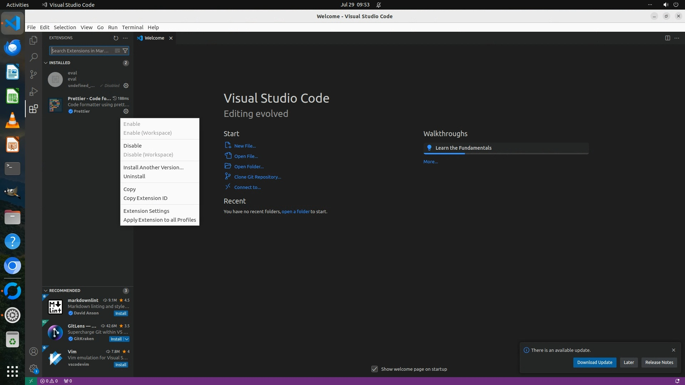The height and width of the screenshot is (385, 685).
Task: Open the Search view icon
Action: click(33, 57)
